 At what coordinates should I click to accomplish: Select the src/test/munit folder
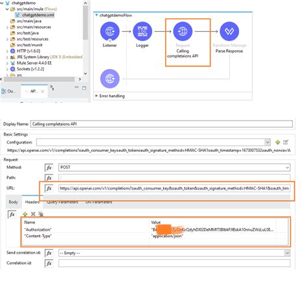[30, 45]
